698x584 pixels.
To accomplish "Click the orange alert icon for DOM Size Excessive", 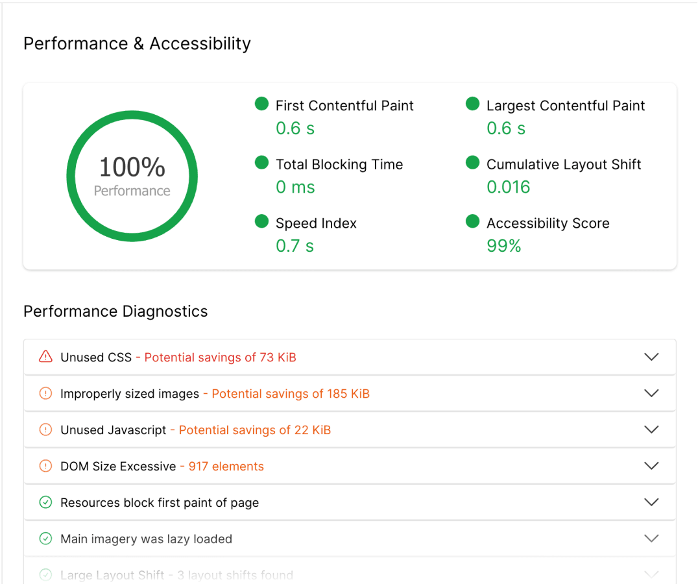I will pyautogui.click(x=45, y=466).
